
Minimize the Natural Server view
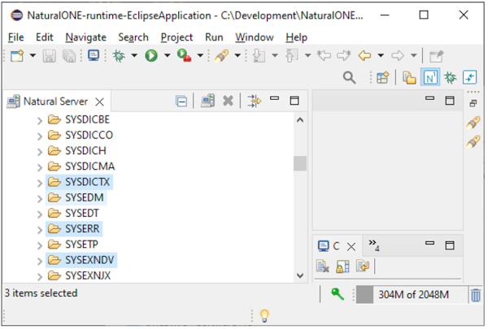pyautogui.click(x=275, y=98)
